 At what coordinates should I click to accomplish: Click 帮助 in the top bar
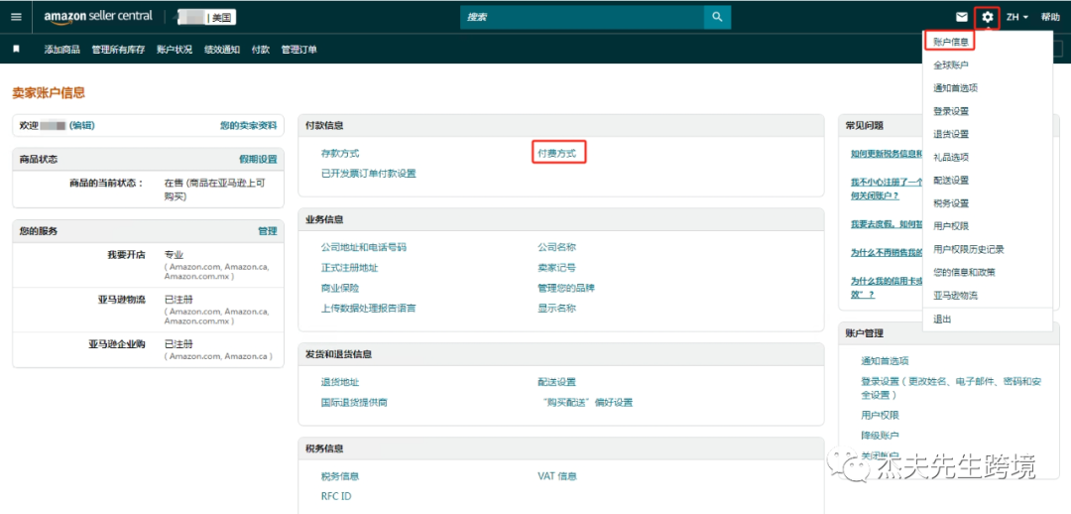pyautogui.click(x=1050, y=17)
